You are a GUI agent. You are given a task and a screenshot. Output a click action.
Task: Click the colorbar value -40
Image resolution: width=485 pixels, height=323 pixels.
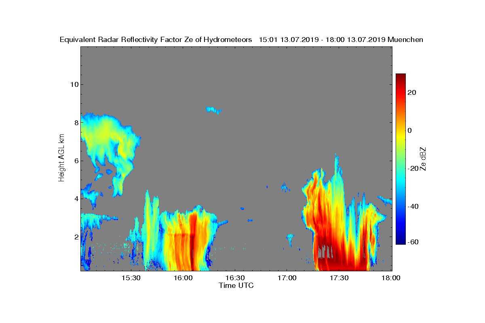coord(413,206)
